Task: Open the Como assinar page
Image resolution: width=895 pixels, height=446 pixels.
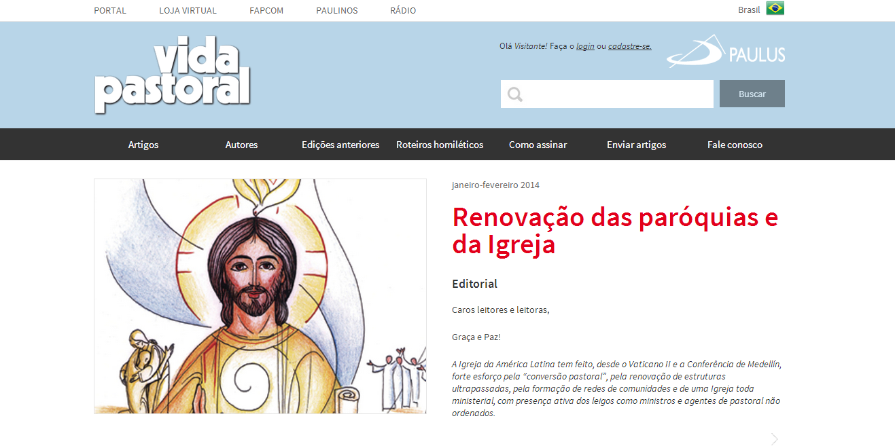Action: tap(538, 145)
